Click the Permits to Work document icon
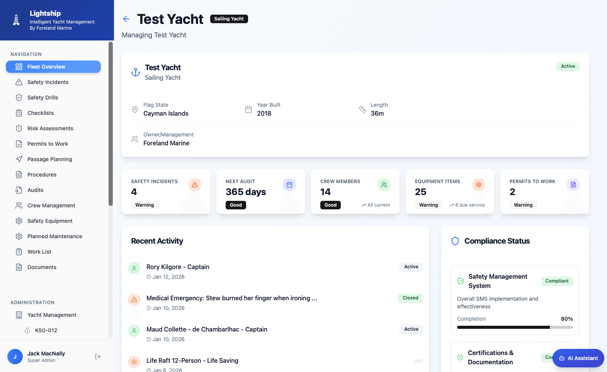Viewport: 607px width, 372px height. (573, 185)
